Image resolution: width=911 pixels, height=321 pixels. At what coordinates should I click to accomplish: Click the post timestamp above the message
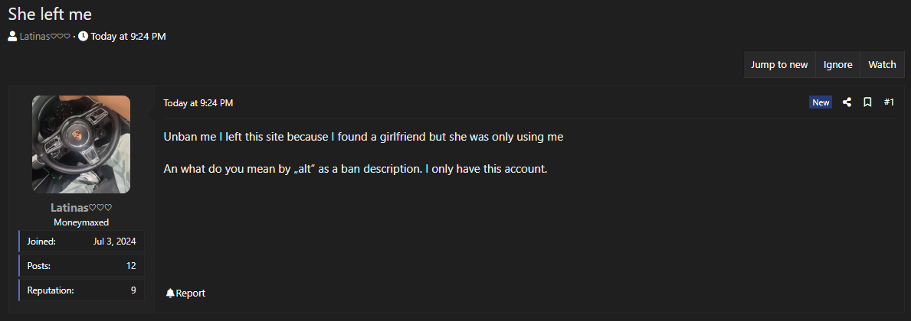[x=198, y=102]
